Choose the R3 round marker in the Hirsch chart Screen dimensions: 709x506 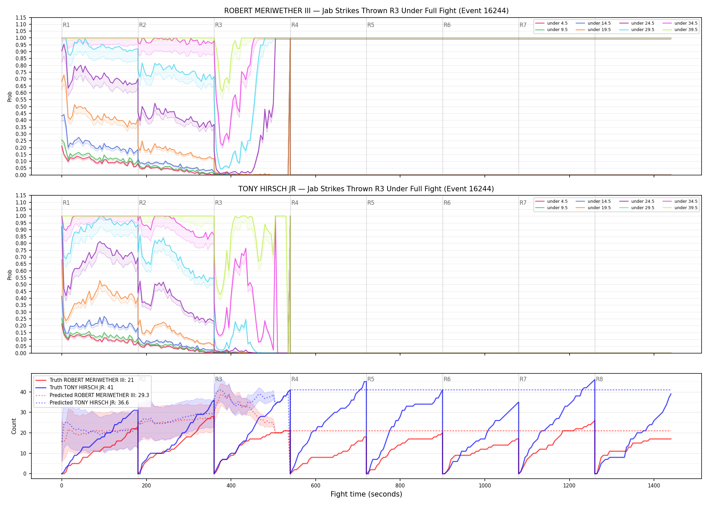click(218, 203)
